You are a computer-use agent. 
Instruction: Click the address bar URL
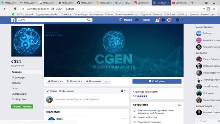38,9
